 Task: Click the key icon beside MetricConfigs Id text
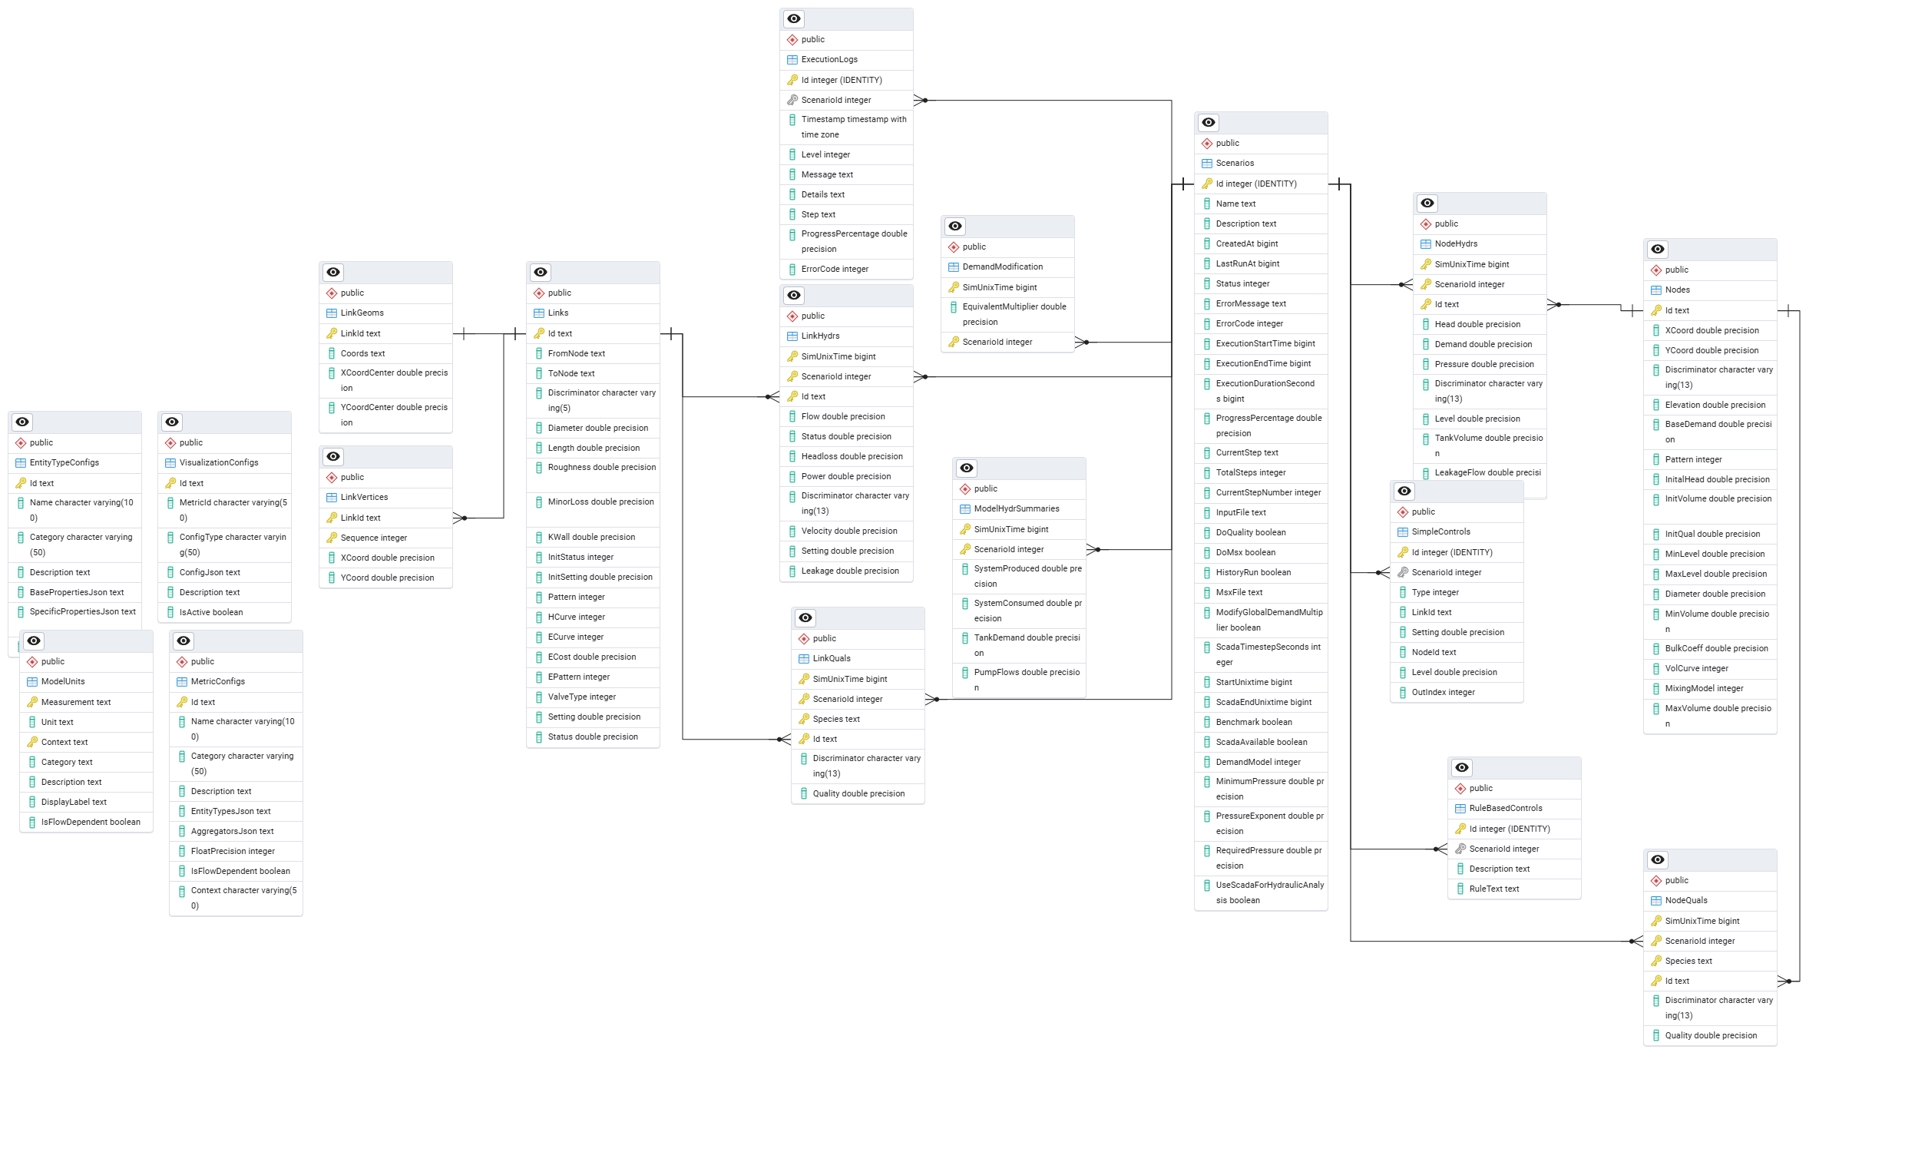pyautogui.click(x=182, y=702)
